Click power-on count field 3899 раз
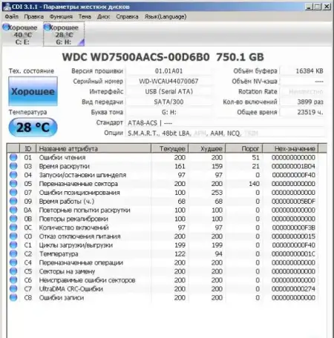 coord(302,102)
